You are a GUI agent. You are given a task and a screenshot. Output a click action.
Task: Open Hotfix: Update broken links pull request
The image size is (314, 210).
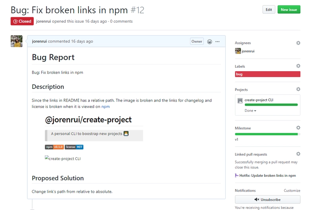268,175
